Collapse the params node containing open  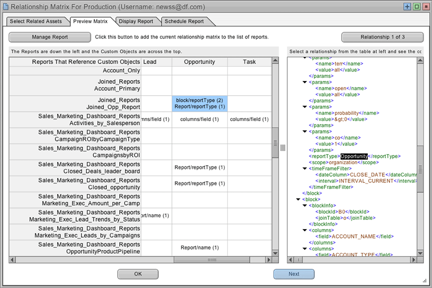tap(305, 82)
